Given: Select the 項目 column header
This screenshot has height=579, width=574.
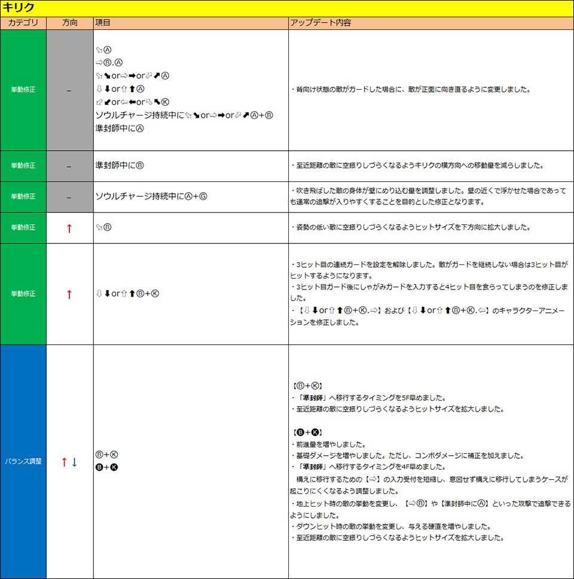Looking at the screenshot, I should click(x=103, y=23).
